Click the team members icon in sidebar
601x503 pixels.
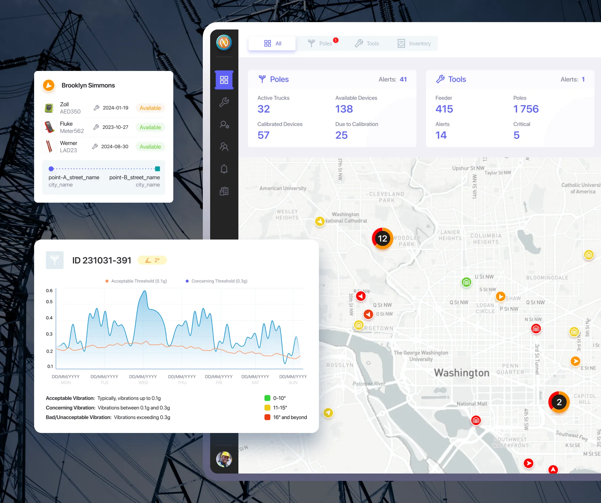224,146
